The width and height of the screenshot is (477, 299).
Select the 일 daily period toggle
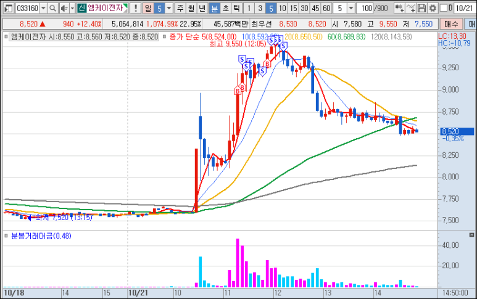[148, 8]
